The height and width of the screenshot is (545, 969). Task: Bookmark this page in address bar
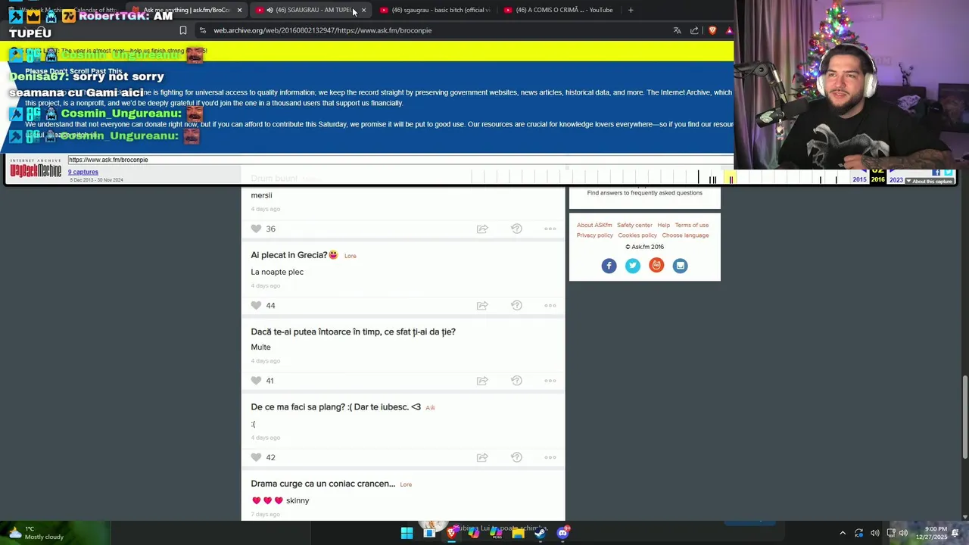click(182, 30)
